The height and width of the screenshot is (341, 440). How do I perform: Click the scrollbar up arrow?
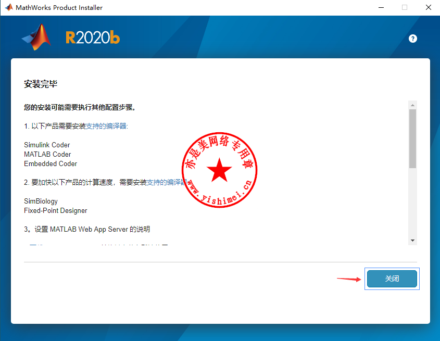[x=412, y=104]
